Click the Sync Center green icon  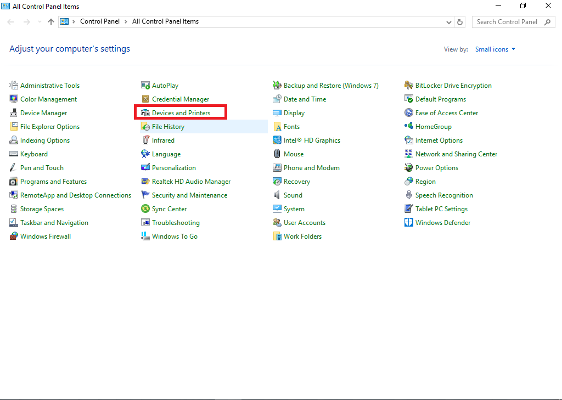(x=145, y=209)
